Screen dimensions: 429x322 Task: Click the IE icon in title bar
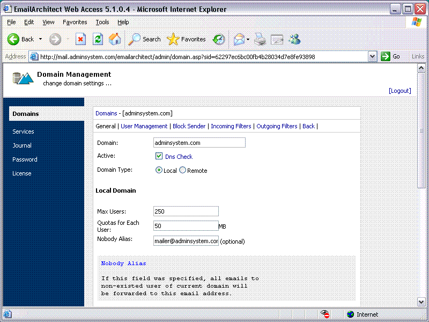tap(7, 9)
